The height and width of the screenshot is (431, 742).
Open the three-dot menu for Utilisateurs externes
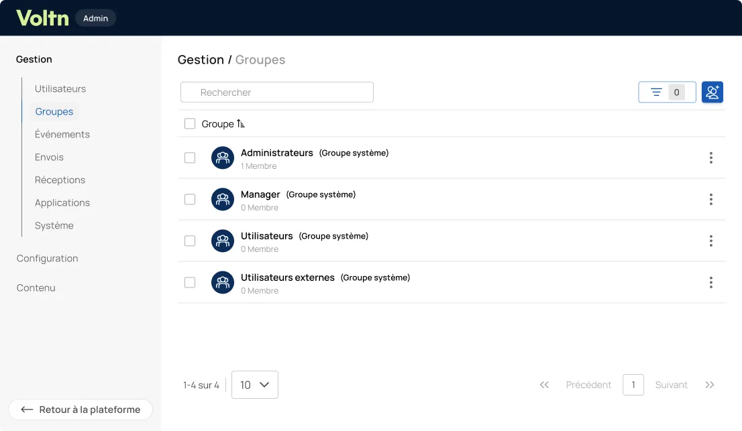[x=710, y=283]
